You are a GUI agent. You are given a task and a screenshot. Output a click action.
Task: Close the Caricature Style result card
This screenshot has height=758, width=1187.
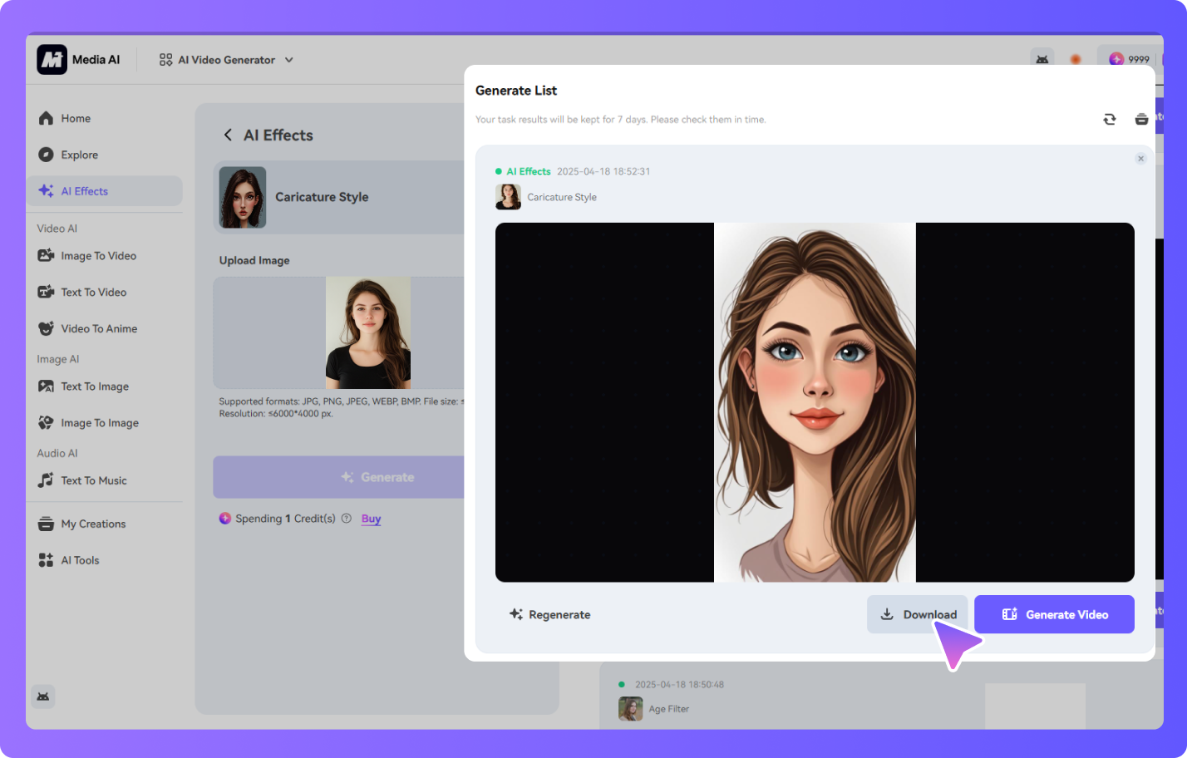pos(1140,159)
